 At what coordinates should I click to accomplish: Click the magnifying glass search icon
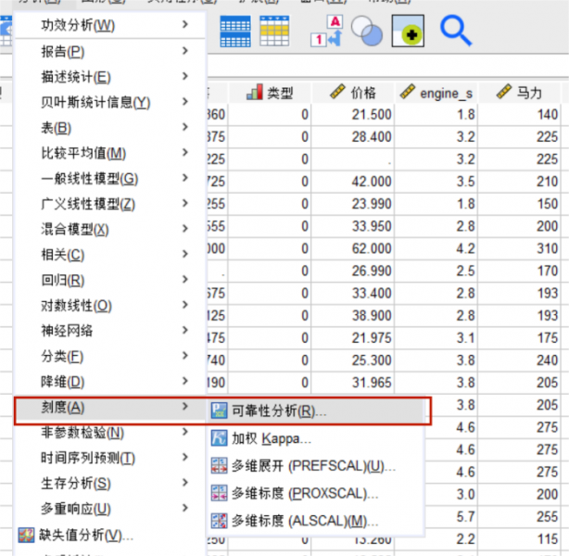(x=455, y=32)
